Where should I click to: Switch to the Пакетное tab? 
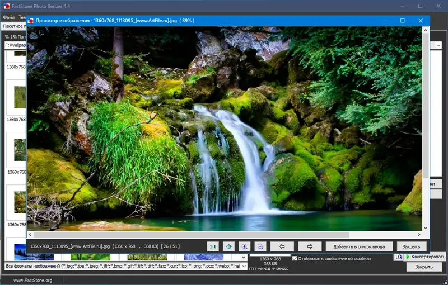point(13,26)
